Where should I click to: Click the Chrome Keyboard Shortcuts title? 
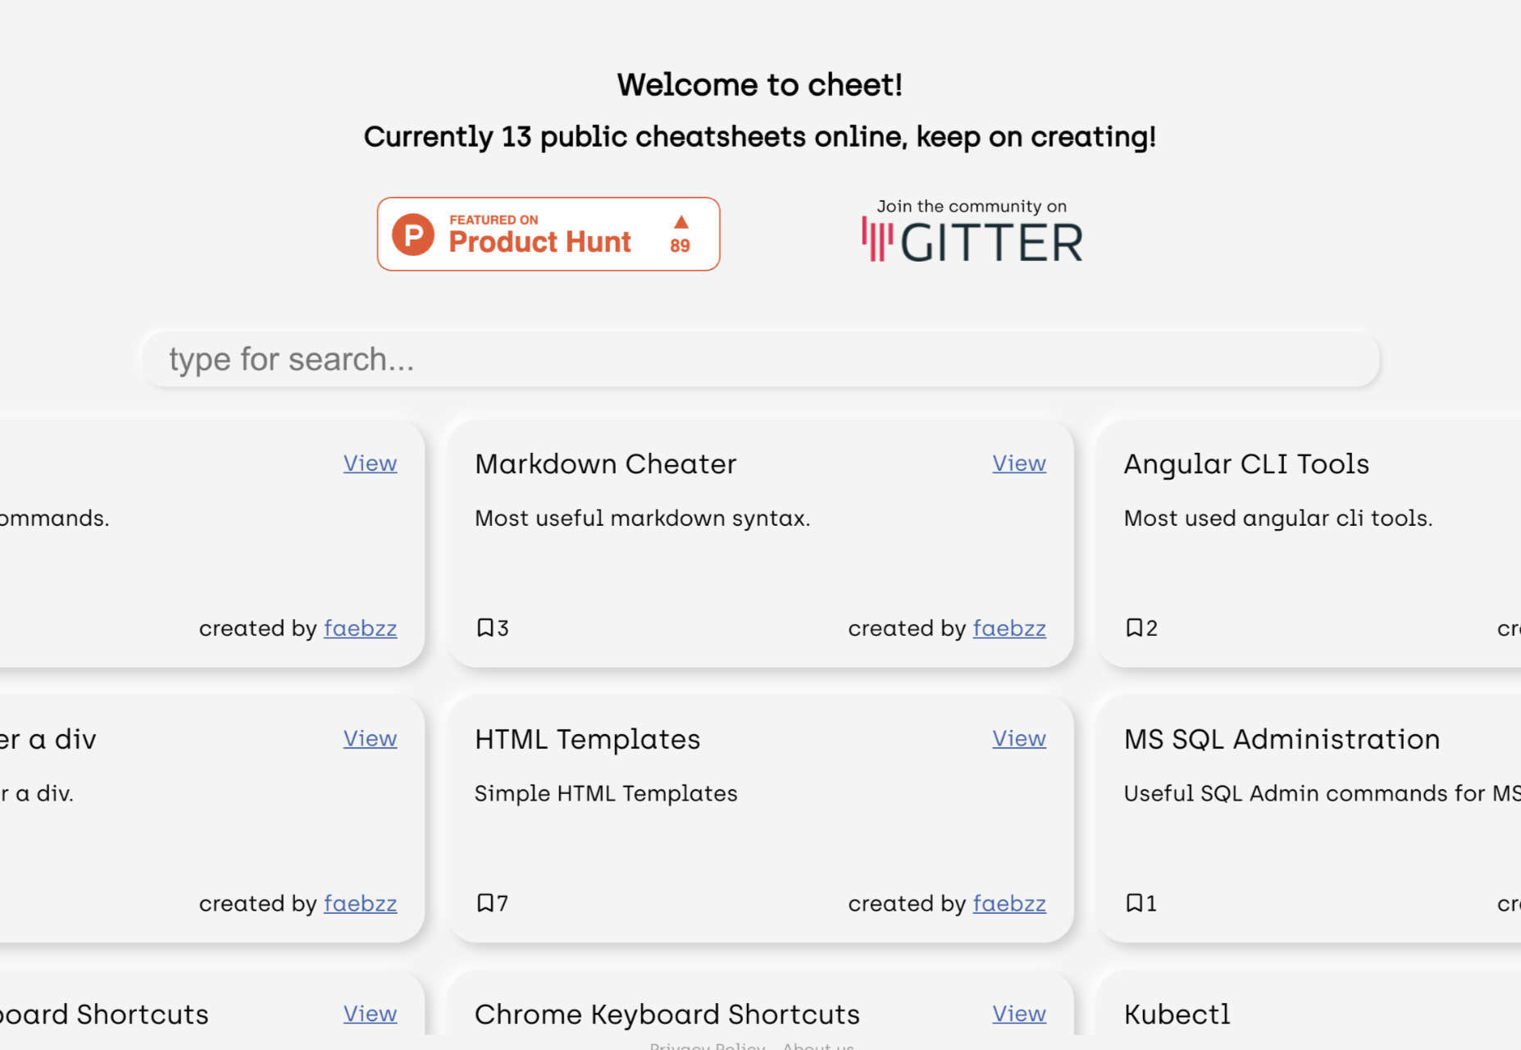pos(667,1016)
